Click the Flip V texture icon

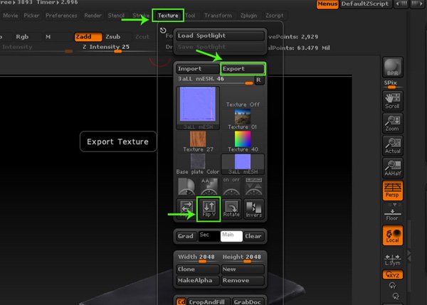[209, 209]
